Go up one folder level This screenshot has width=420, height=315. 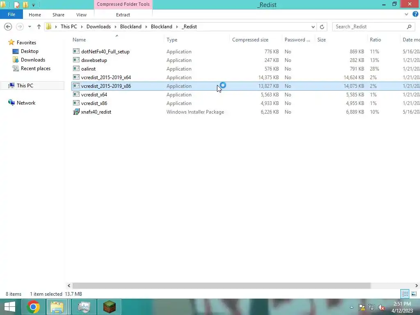tap(39, 27)
